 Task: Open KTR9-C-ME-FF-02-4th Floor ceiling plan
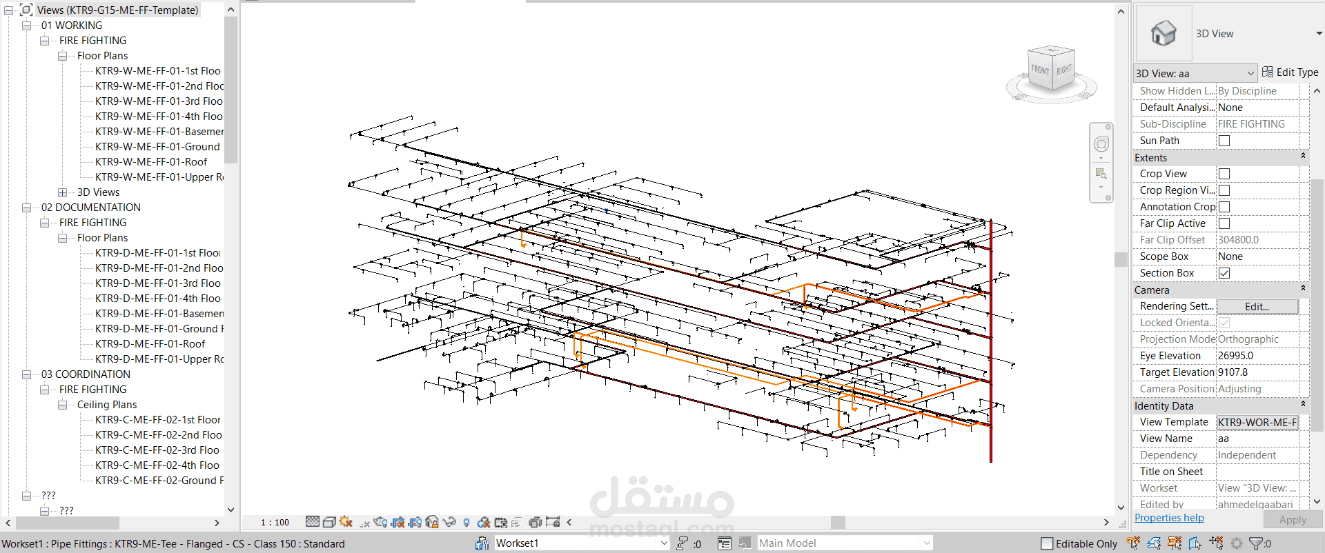[157, 465]
